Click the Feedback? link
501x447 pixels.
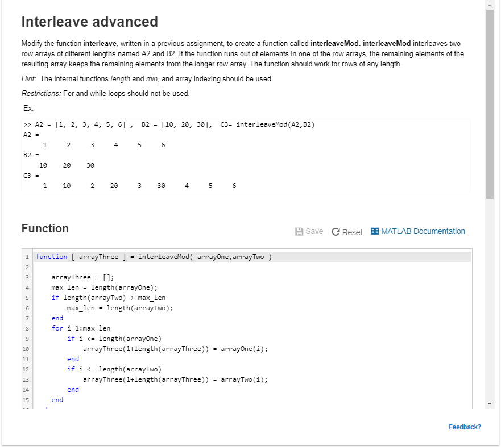465,427
